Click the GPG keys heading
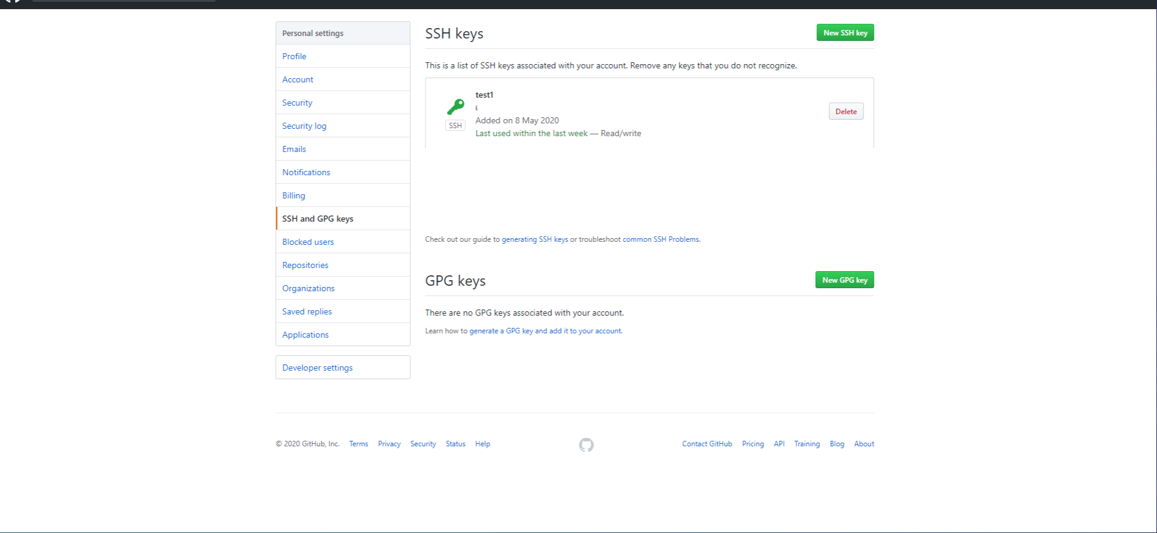 (455, 281)
